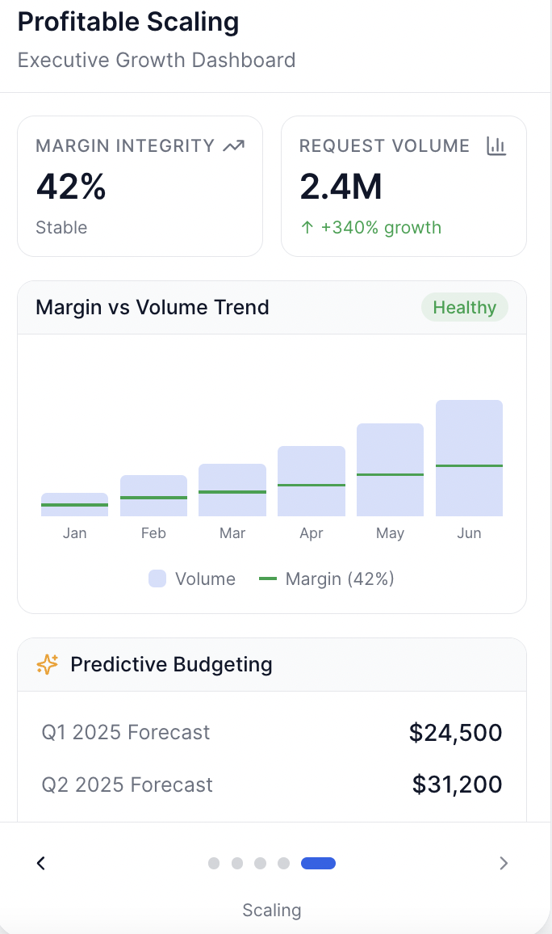Click the green Margin legend line marker
552x934 pixels.
point(268,578)
